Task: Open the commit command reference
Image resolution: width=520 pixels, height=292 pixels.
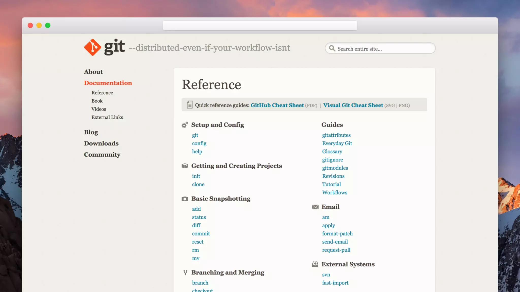Action: (201, 234)
